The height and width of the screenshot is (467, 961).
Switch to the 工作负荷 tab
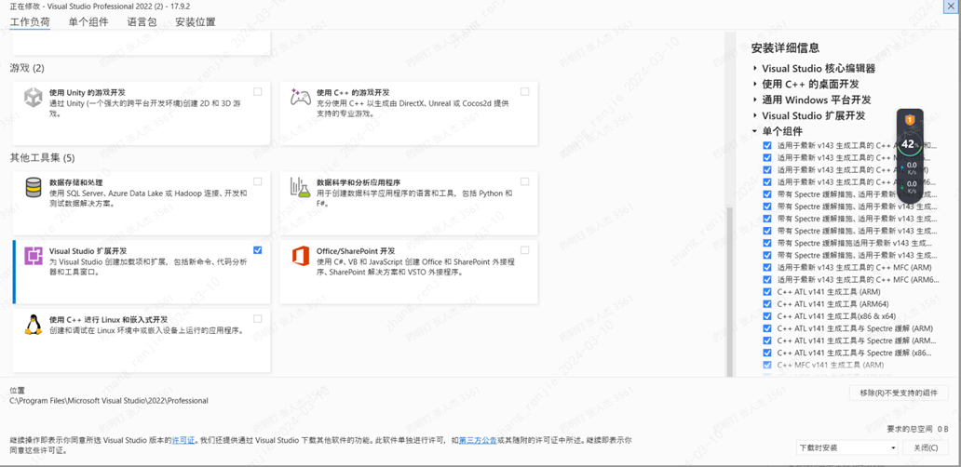click(30, 22)
